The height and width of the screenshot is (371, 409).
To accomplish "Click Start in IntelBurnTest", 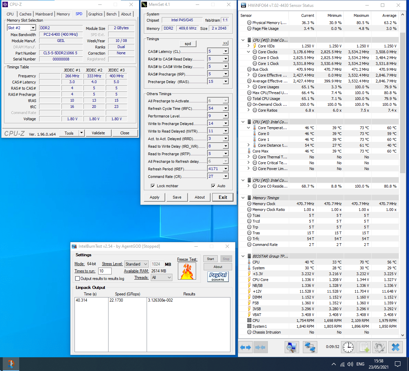I will 211,259.
